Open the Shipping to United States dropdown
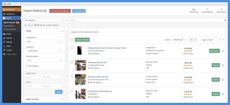 (x=44, y=51)
